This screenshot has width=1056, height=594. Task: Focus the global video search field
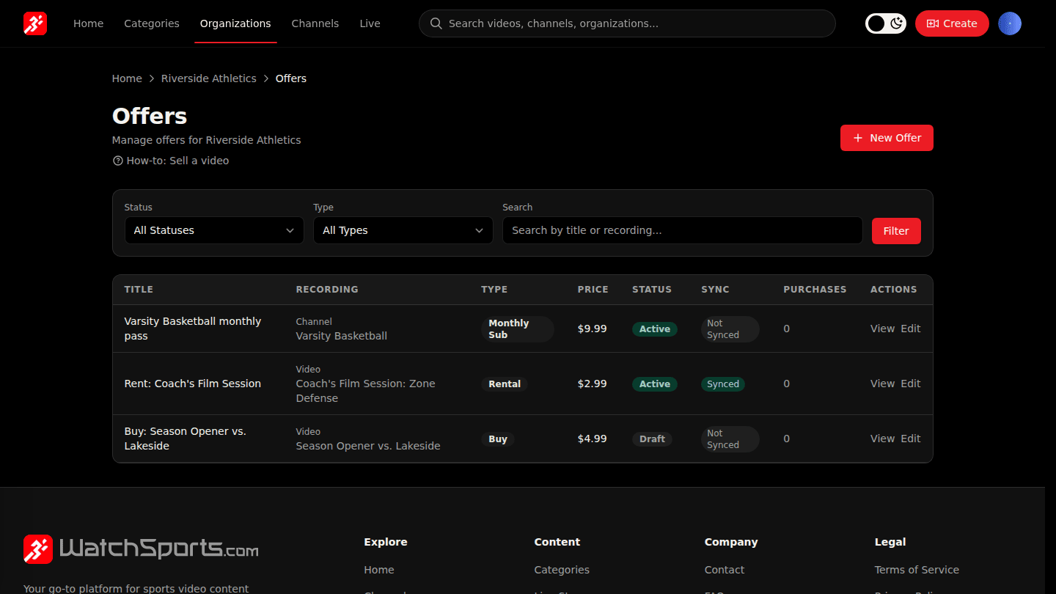pyautogui.click(x=627, y=23)
